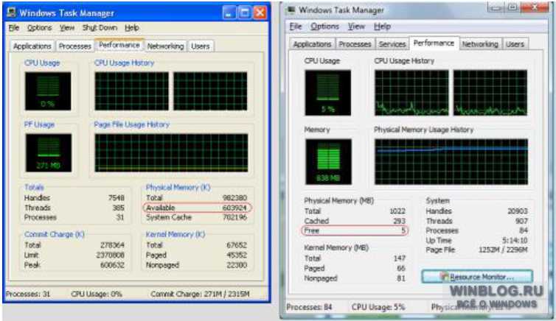Click the Vista Page File value 1252M / 2296M
This screenshot has width=556, height=321.
(x=503, y=250)
